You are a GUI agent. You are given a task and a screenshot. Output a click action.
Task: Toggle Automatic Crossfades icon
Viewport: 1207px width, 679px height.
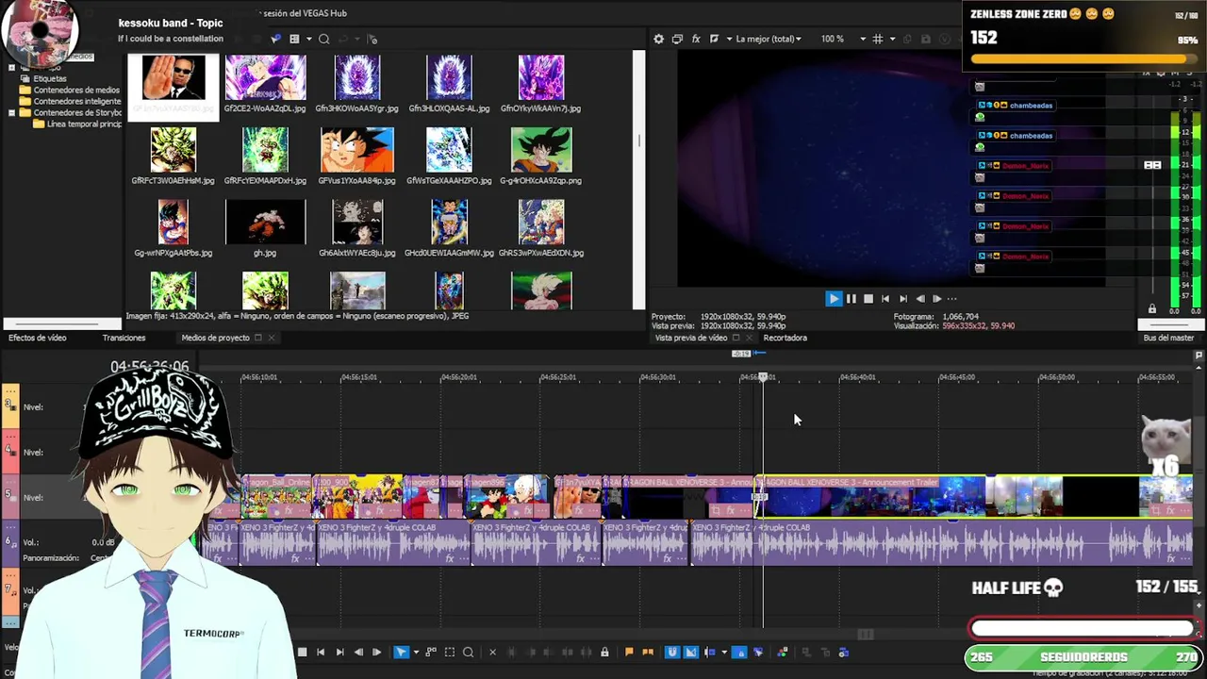tap(691, 652)
